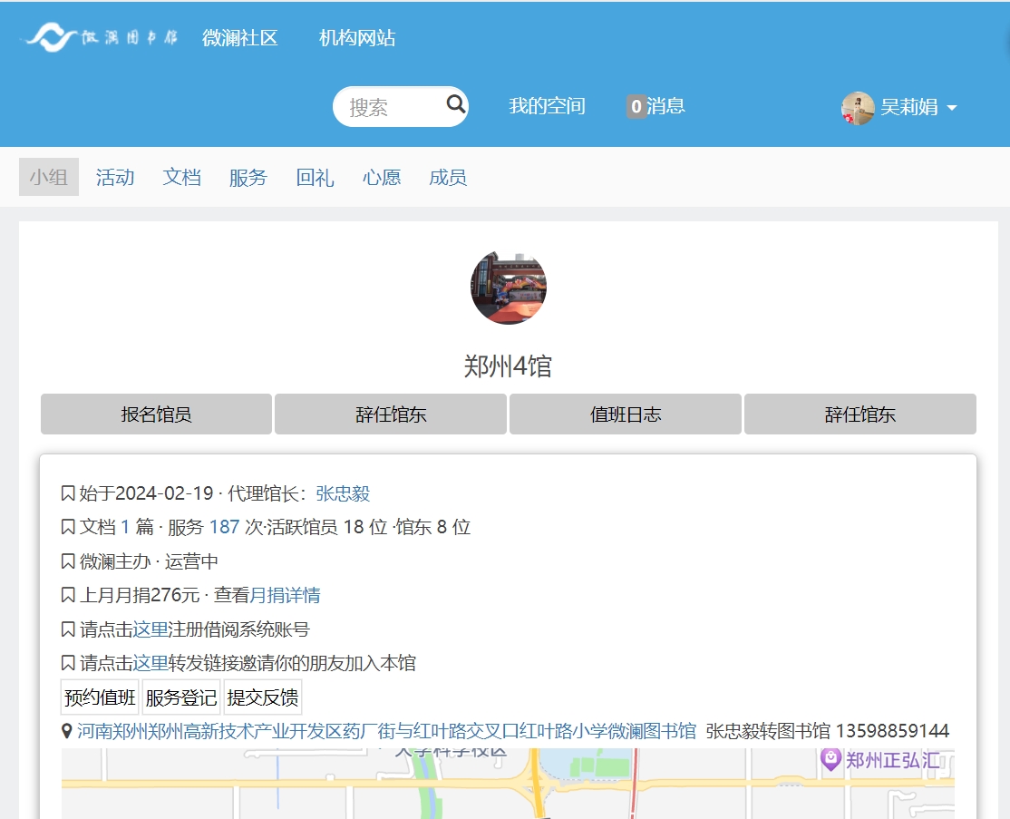The image size is (1010, 819).
Task: Click the 提交反馈 button
Action: (262, 697)
